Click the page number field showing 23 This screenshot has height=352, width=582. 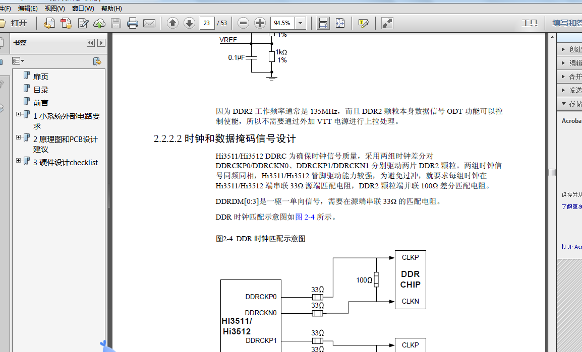(x=207, y=23)
